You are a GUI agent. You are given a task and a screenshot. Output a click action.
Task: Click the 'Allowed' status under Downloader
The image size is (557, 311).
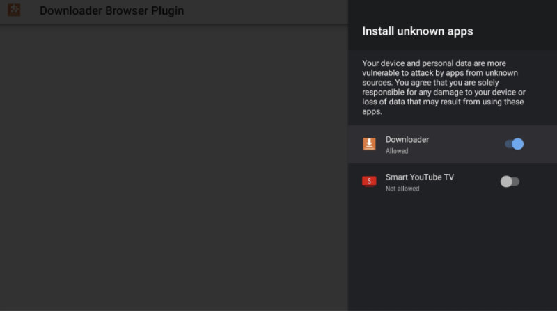pyautogui.click(x=397, y=151)
